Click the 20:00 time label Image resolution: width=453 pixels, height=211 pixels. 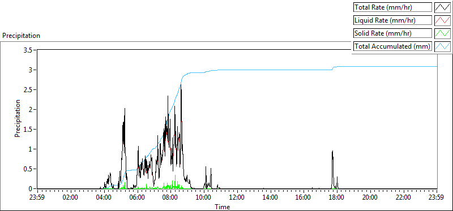[x=370, y=198]
